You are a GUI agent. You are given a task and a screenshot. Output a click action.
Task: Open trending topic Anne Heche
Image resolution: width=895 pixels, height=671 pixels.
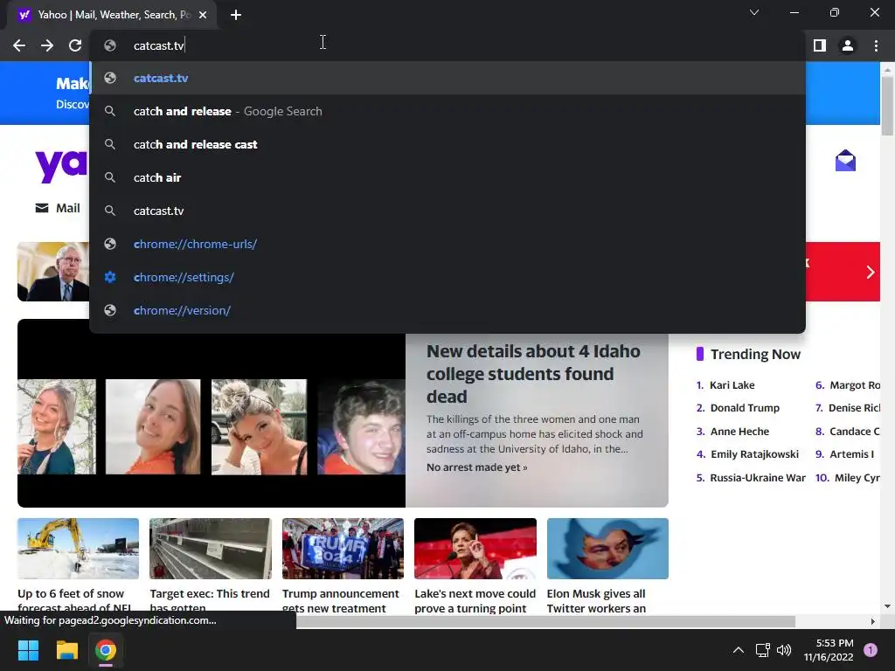pos(739,432)
